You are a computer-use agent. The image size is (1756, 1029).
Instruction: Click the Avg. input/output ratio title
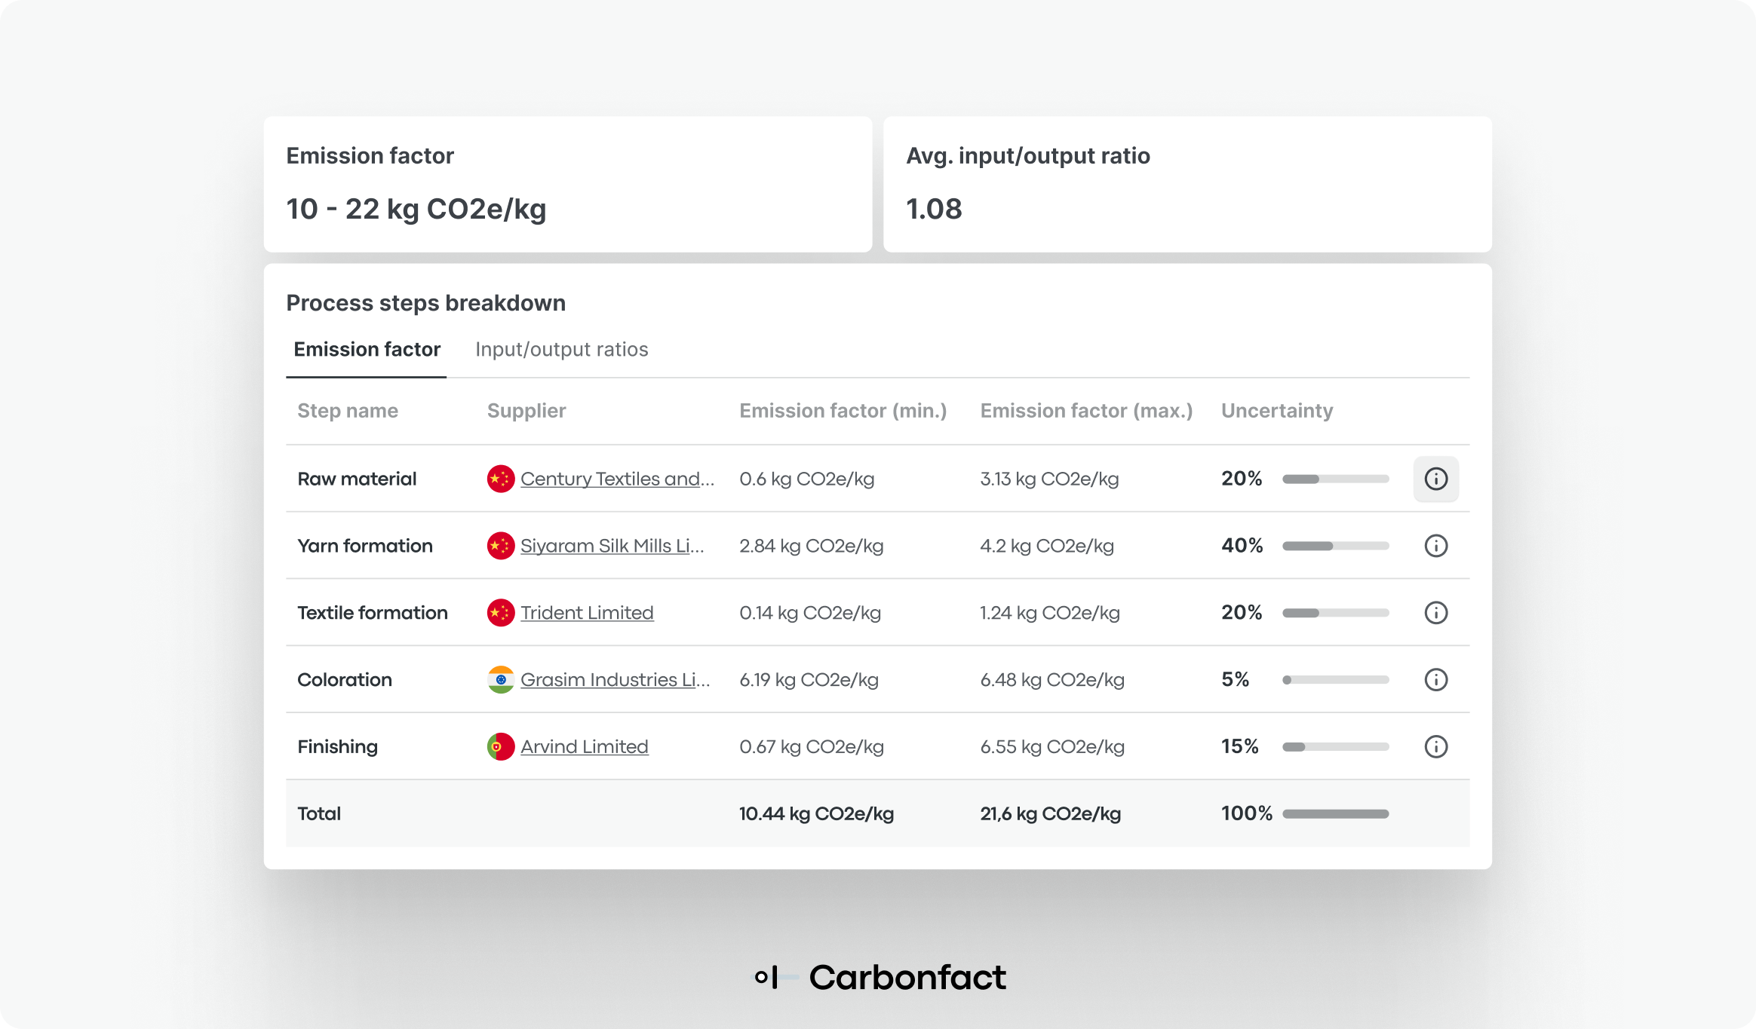pyautogui.click(x=1028, y=156)
